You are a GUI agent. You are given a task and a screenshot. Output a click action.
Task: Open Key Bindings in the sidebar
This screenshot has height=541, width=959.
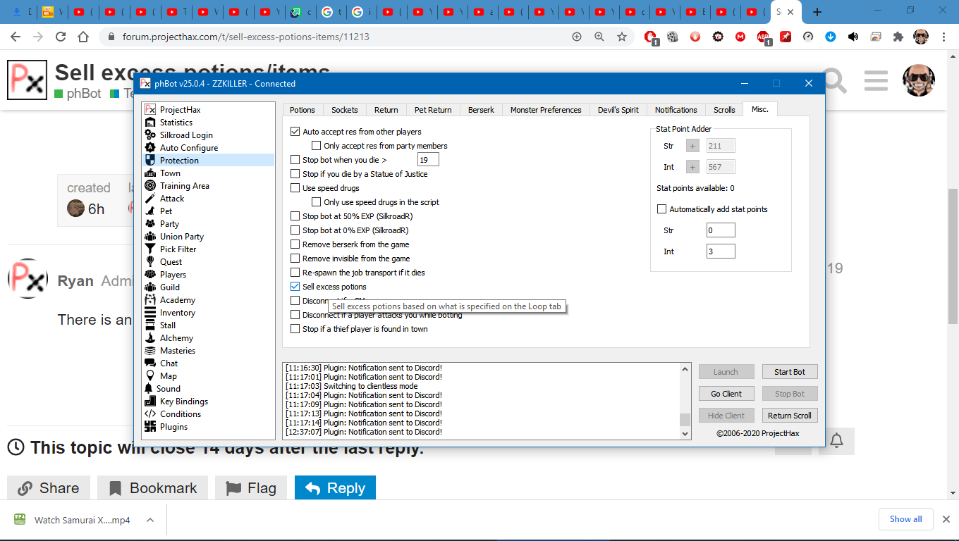tap(183, 402)
